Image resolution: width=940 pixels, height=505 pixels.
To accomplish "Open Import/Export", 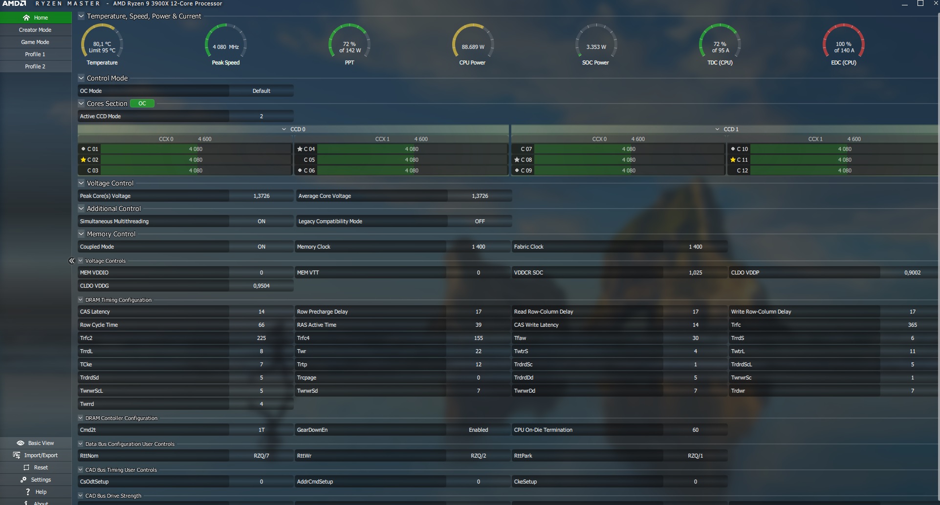I will coord(36,455).
